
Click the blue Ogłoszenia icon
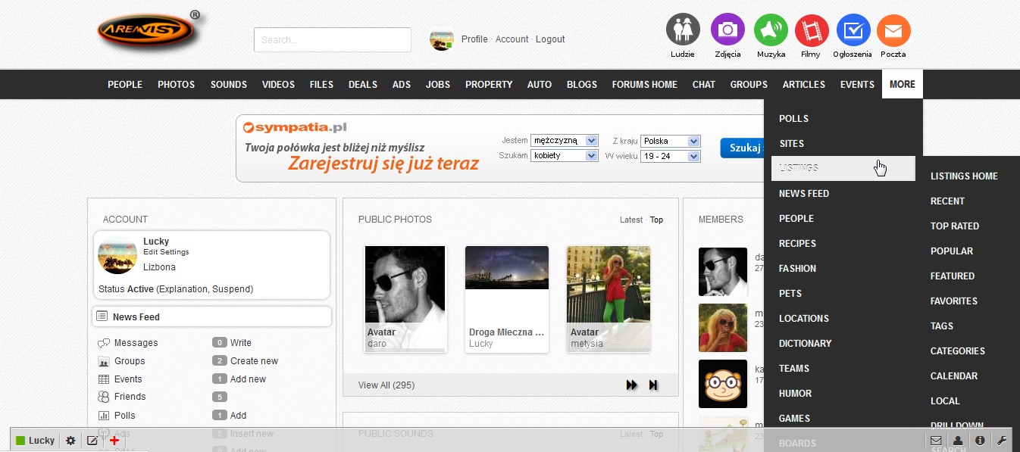(x=853, y=30)
